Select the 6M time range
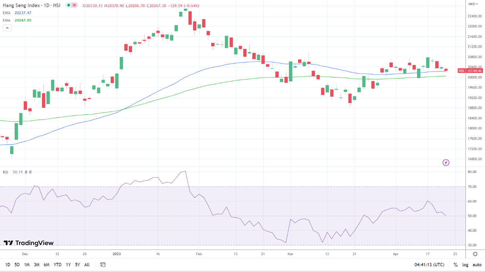485x272 pixels. [x=47, y=265]
